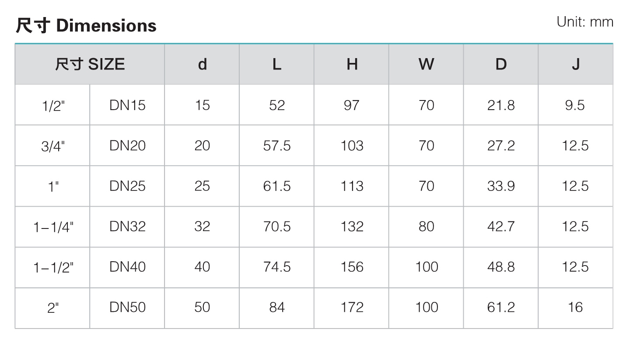
Task: Click the DN50 size cell
Action: click(x=127, y=308)
